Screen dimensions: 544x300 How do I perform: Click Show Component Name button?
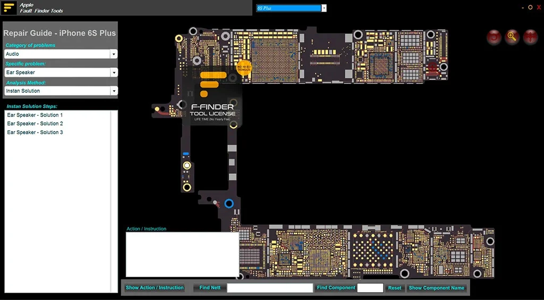point(437,288)
